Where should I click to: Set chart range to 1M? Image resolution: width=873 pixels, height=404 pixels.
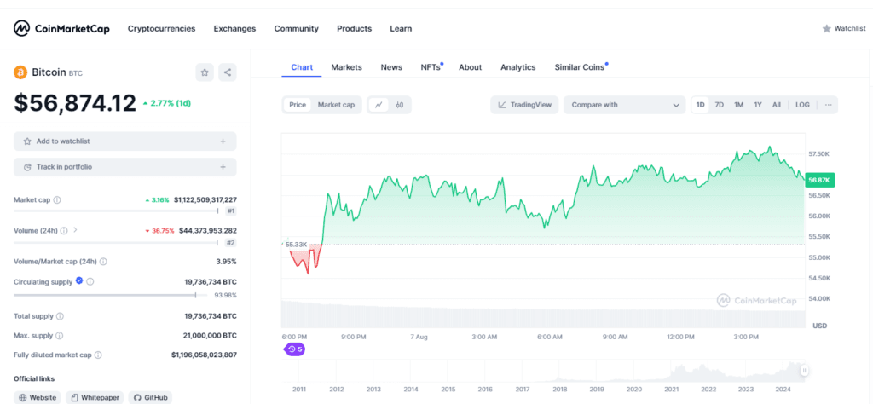[x=739, y=105]
